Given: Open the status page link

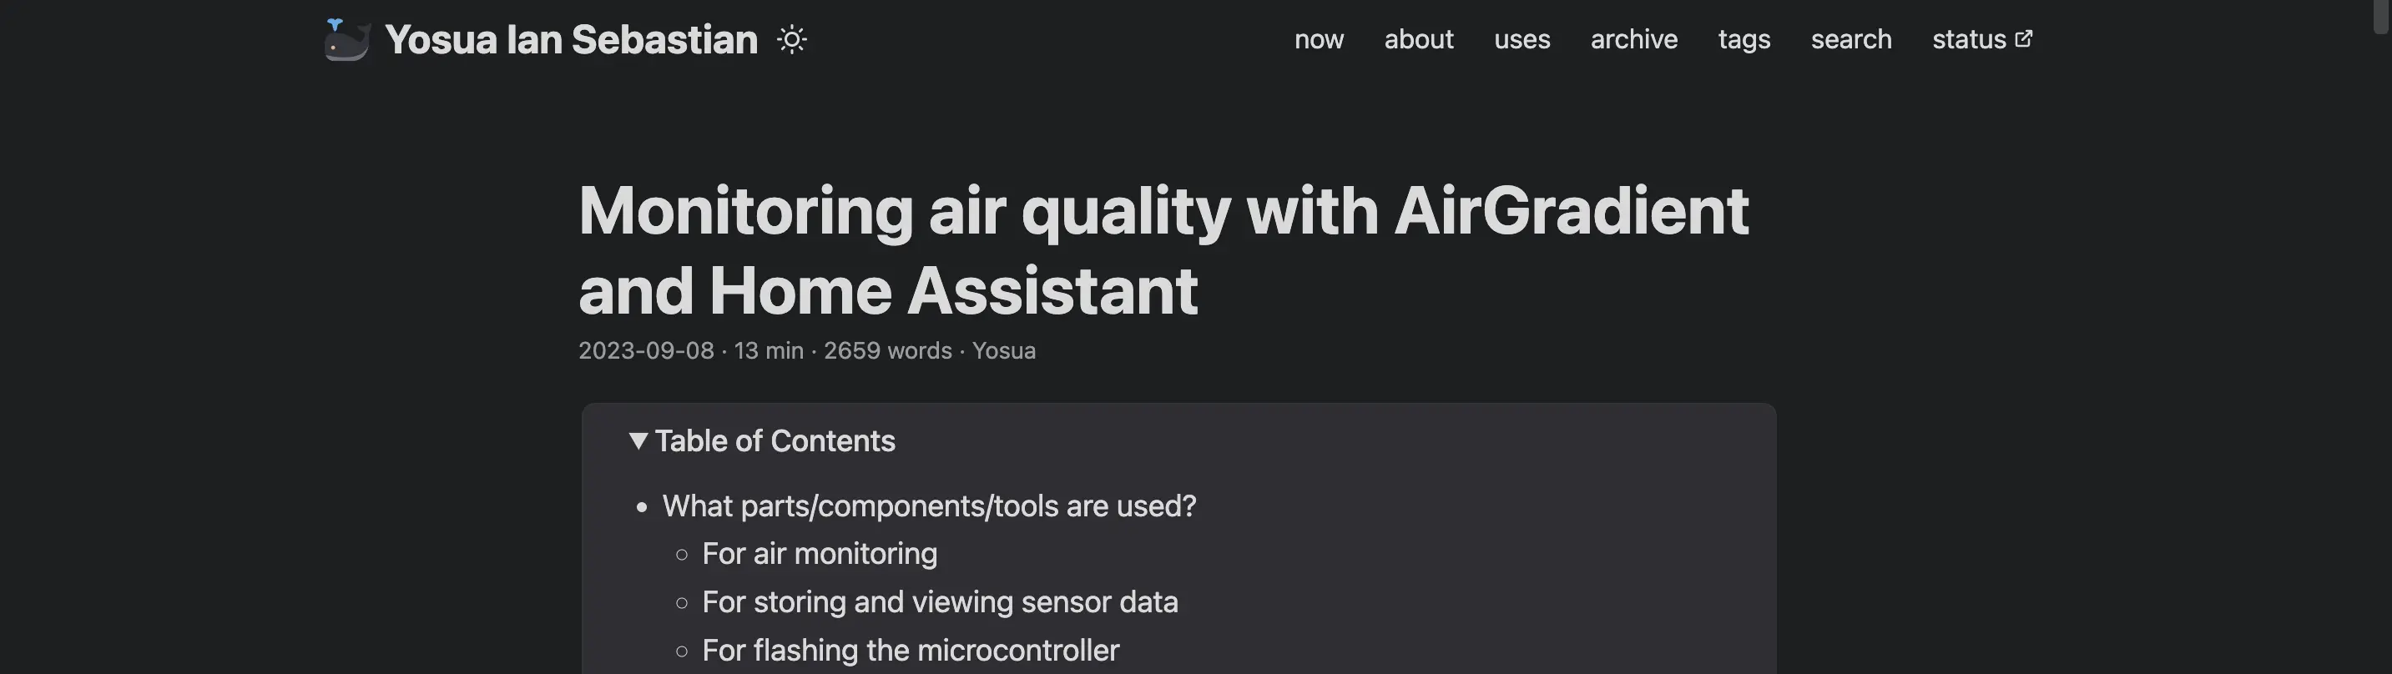Looking at the screenshot, I should click(x=1969, y=40).
